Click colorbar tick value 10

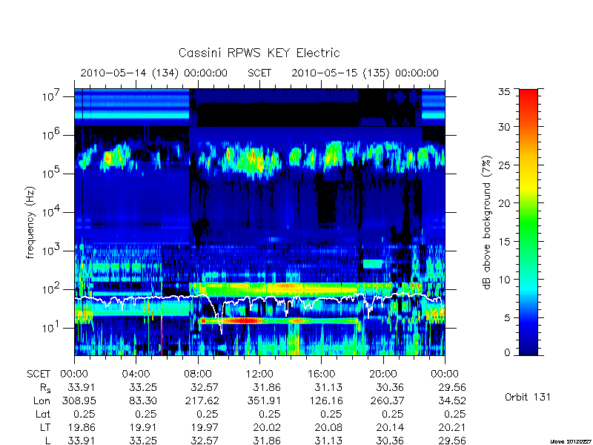tap(504, 280)
